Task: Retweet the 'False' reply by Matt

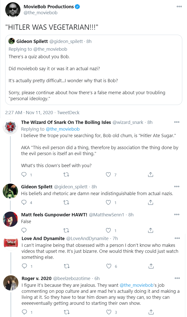Action: pyautogui.click(x=66, y=230)
